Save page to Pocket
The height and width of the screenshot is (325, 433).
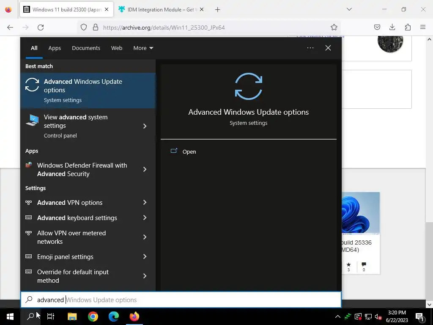tap(377, 27)
